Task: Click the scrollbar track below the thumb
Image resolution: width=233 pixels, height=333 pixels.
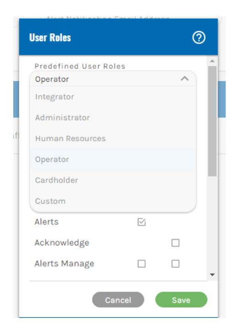Action: tap(212, 223)
